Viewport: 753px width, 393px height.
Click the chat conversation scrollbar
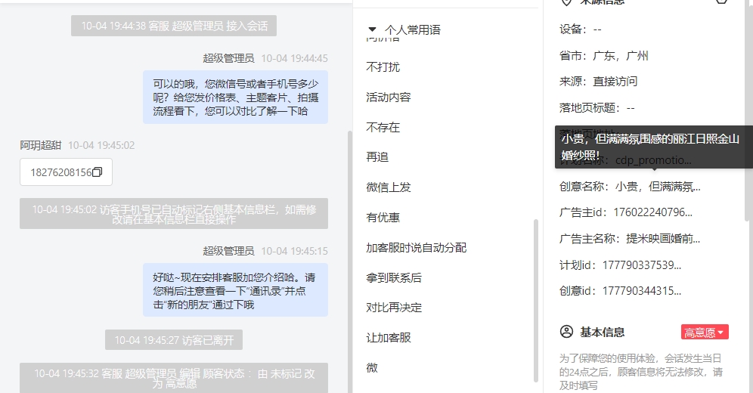pos(349,261)
